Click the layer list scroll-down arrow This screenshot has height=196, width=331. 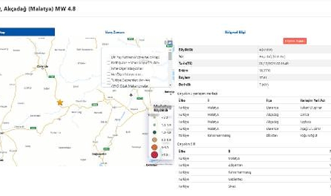click(x=170, y=85)
